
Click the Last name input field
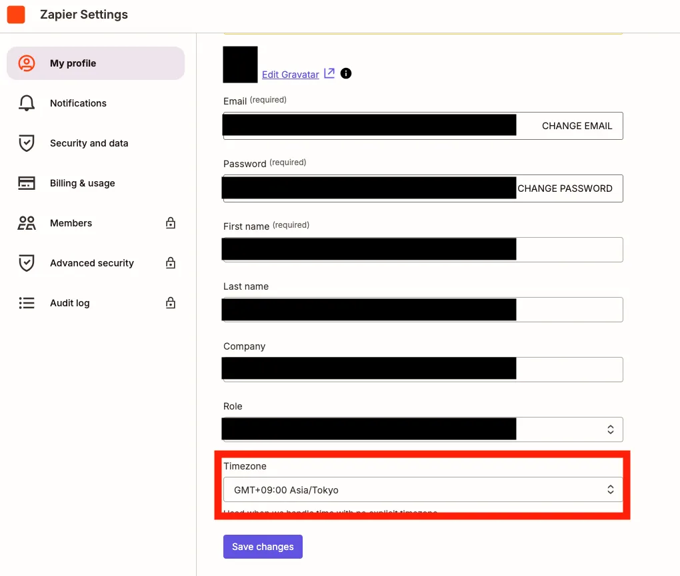pos(423,309)
